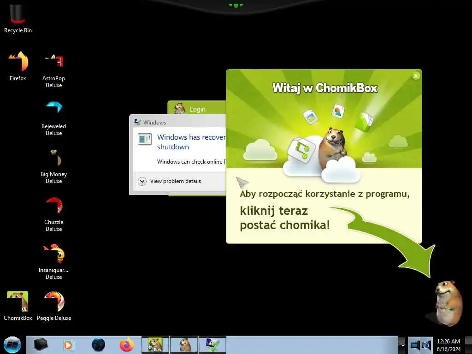Select the Chuzzle Deluxe desktop icon
472x354 pixels.
pos(53,214)
